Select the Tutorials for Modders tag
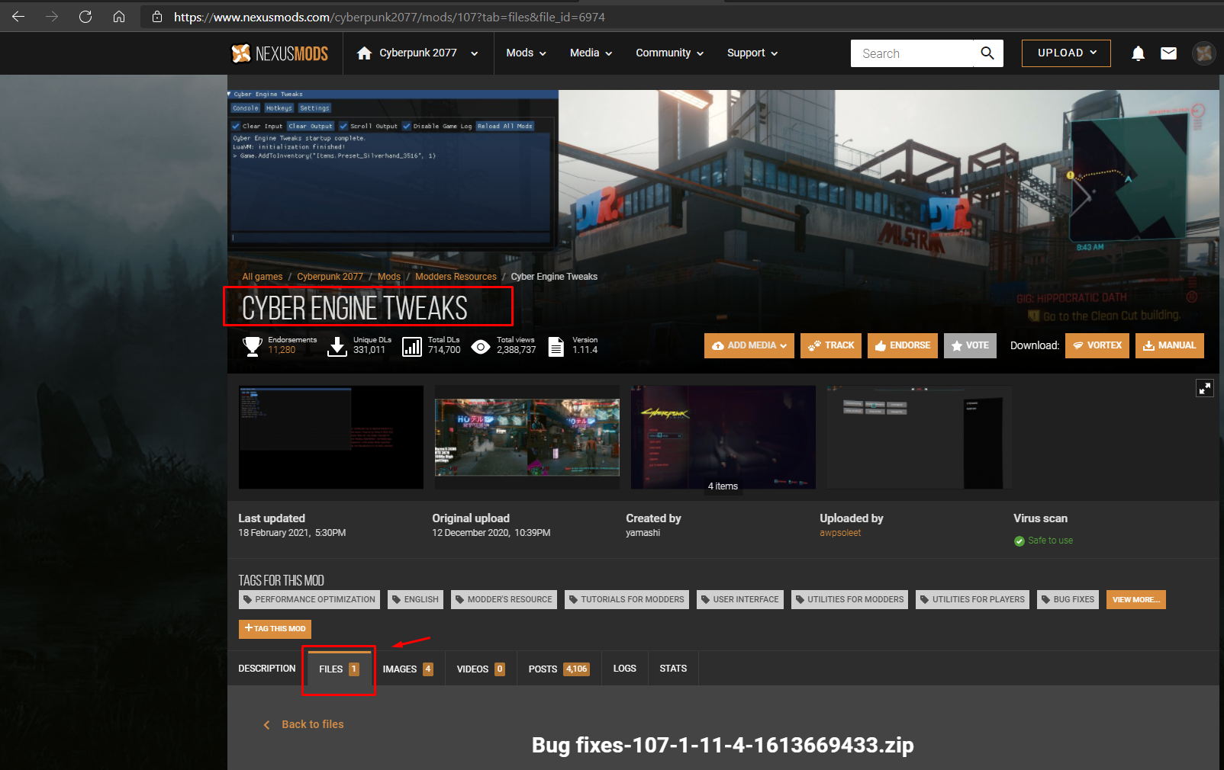Viewport: 1224px width, 770px height. point(626,600)
